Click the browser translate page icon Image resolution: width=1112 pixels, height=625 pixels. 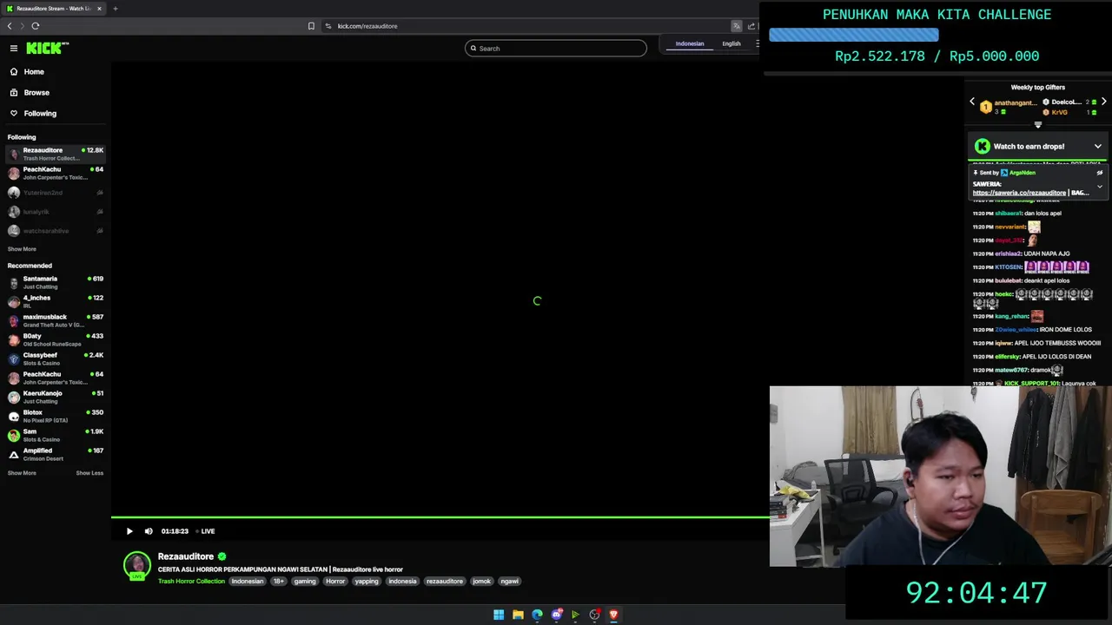tap(737, 26)
